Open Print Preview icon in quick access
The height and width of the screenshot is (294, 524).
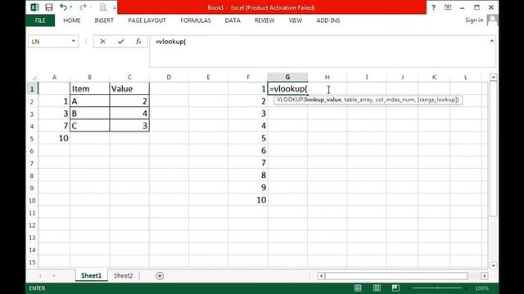tap(103, 7)
